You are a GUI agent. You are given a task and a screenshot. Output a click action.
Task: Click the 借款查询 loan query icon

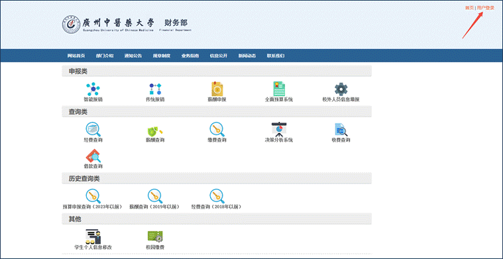pos(93,156)
